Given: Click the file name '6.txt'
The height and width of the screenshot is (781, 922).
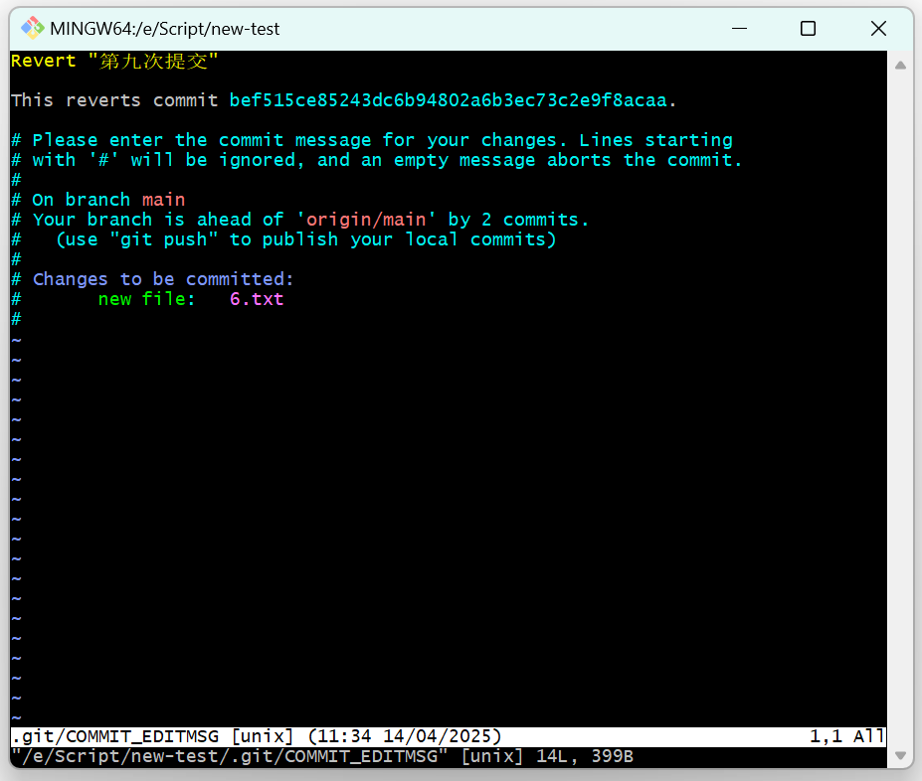Looking at the screenshot, I should click(257, 299).
